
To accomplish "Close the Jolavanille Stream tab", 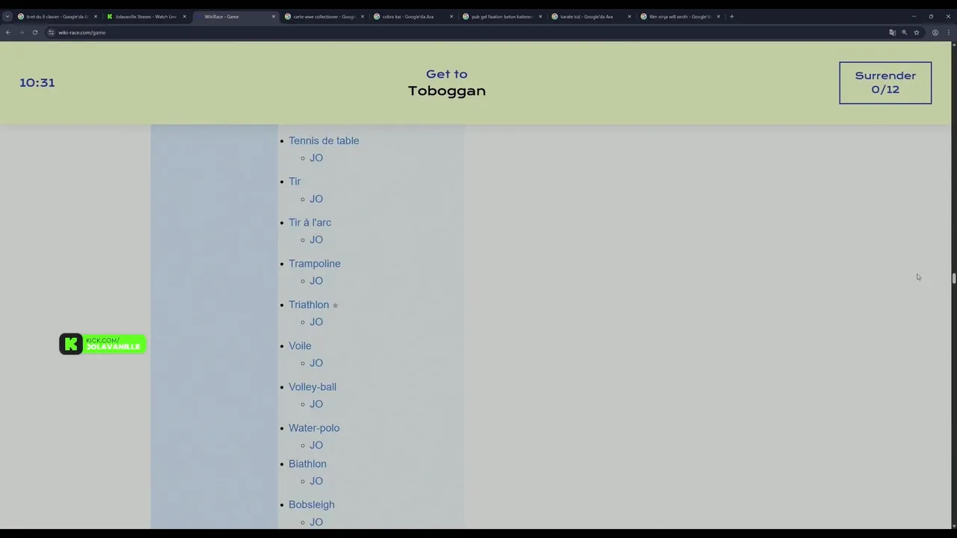I will (x=185, y=16).
